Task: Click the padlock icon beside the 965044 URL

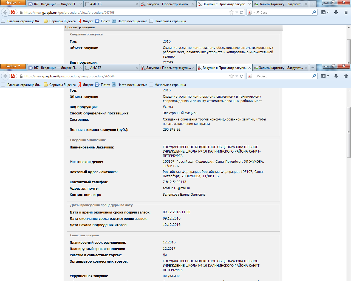Action: click(x=21, y=76)
